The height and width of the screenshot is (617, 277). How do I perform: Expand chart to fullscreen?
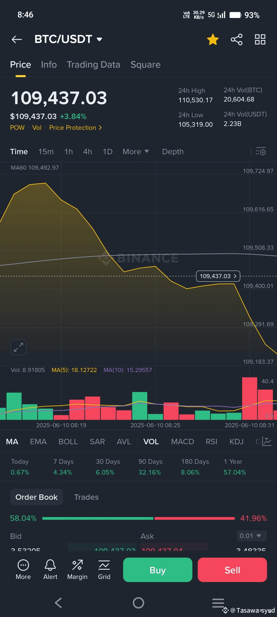tap(18, 347)
